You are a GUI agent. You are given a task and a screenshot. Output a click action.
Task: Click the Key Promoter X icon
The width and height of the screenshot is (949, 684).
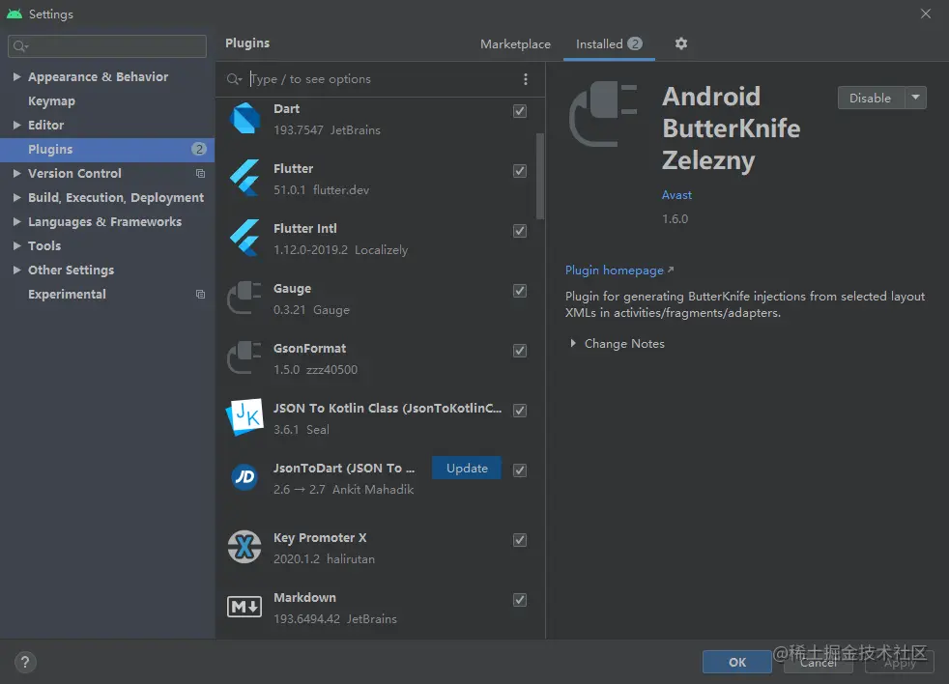pyautogui.click(x=244, y=548)
